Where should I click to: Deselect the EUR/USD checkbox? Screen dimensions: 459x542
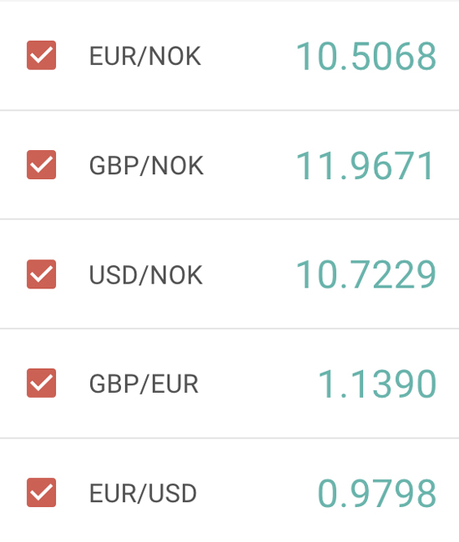(x=41, y=493)
